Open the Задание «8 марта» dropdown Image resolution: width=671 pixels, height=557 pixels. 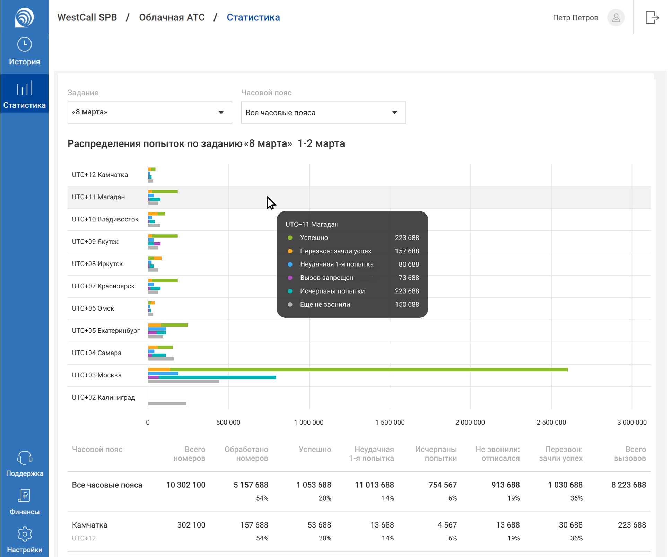(x=149, y=112)
